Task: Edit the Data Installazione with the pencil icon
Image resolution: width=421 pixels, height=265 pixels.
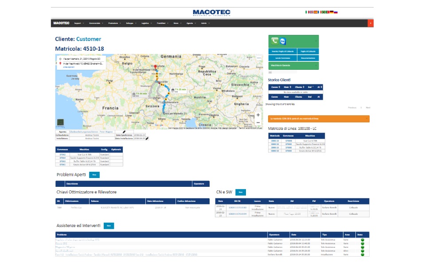Action: pyautogui.click(x=147, y=138)
